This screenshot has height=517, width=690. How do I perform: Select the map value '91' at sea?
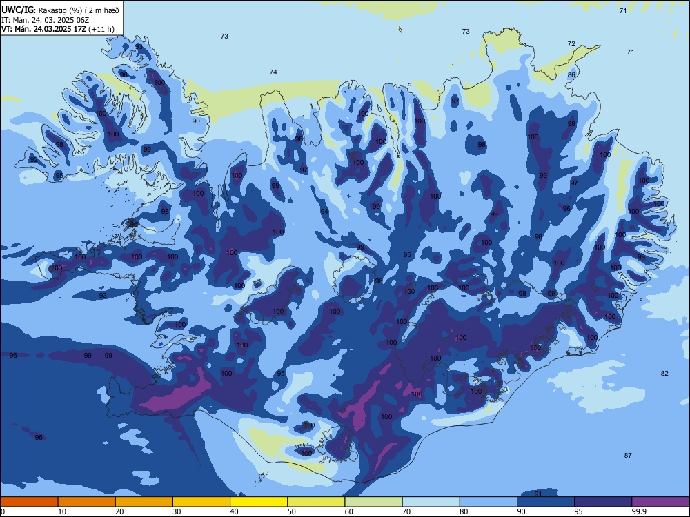click(x=538, y=494)
